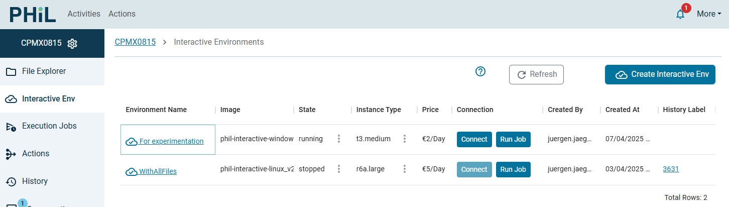Connect to the For experimentation environment
This screenshot has height=207, width=729.
pyautogui.click(x=474, y=139)
